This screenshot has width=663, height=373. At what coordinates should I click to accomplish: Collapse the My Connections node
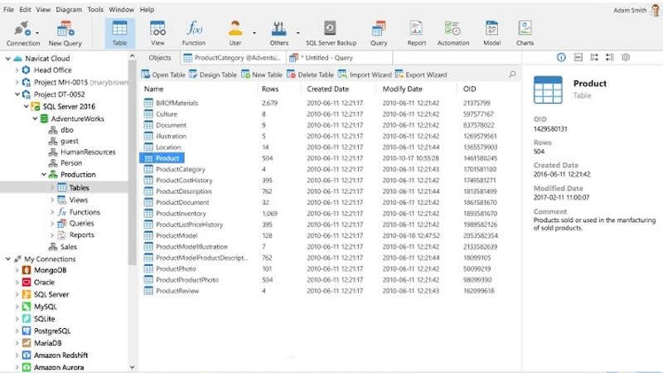click(8, 259)
